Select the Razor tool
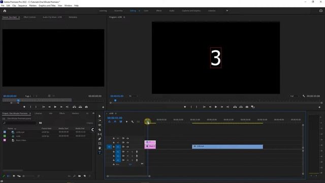Screen dimensions: 325x183 100,130
